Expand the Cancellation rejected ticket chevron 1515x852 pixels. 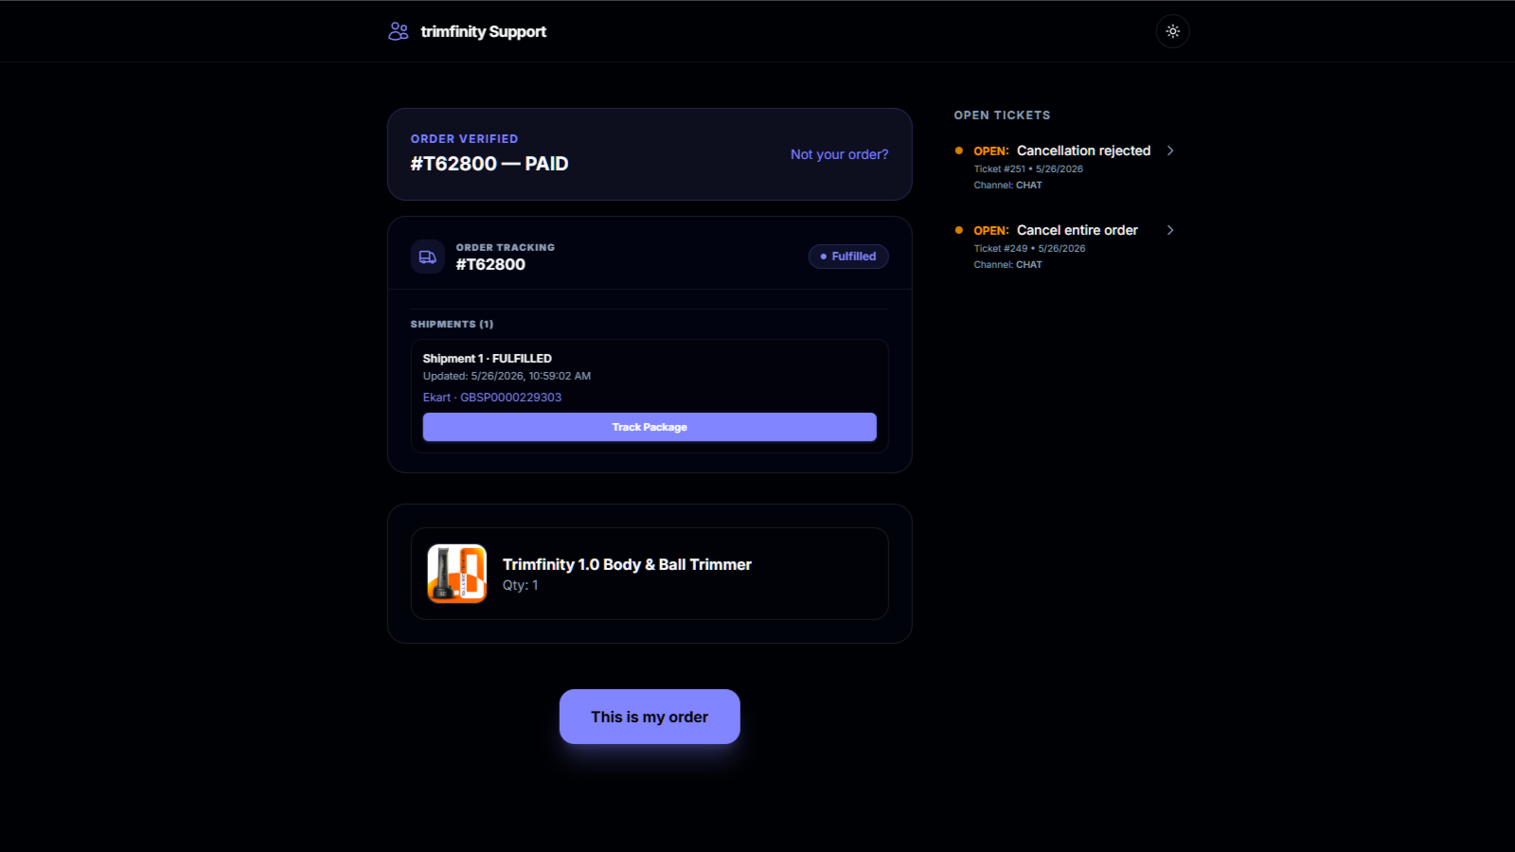(1170, 151)
